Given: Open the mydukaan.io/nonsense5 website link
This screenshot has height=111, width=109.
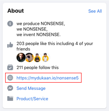Looking at the screenshot, I should (x=48, y=78).
